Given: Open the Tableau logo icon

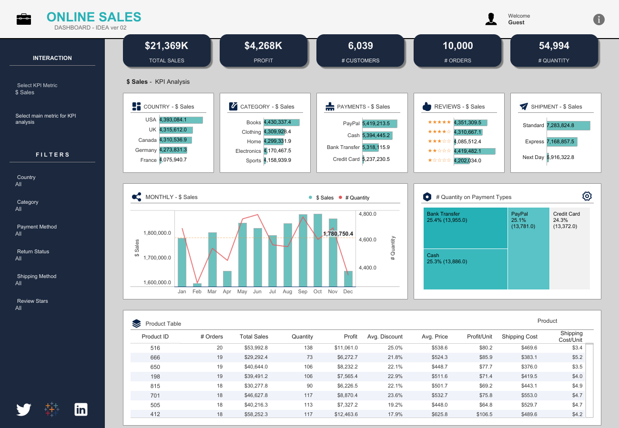Looking at the screenshot, I should (52, 409).
